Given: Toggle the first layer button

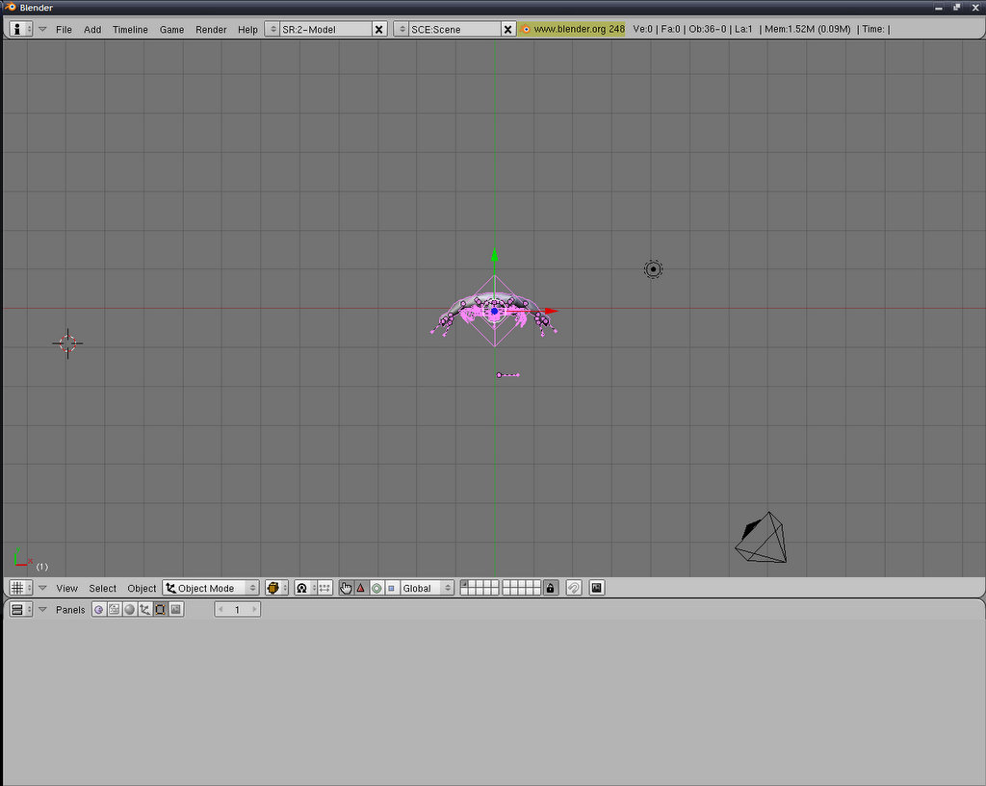Looking at the screenshot, I should pos(465,584).
